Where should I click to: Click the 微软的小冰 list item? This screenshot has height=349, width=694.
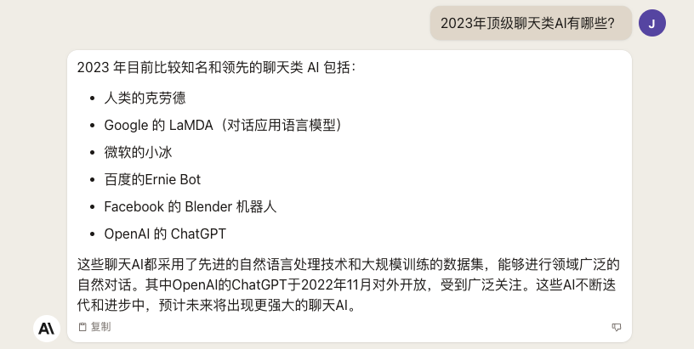138,152
